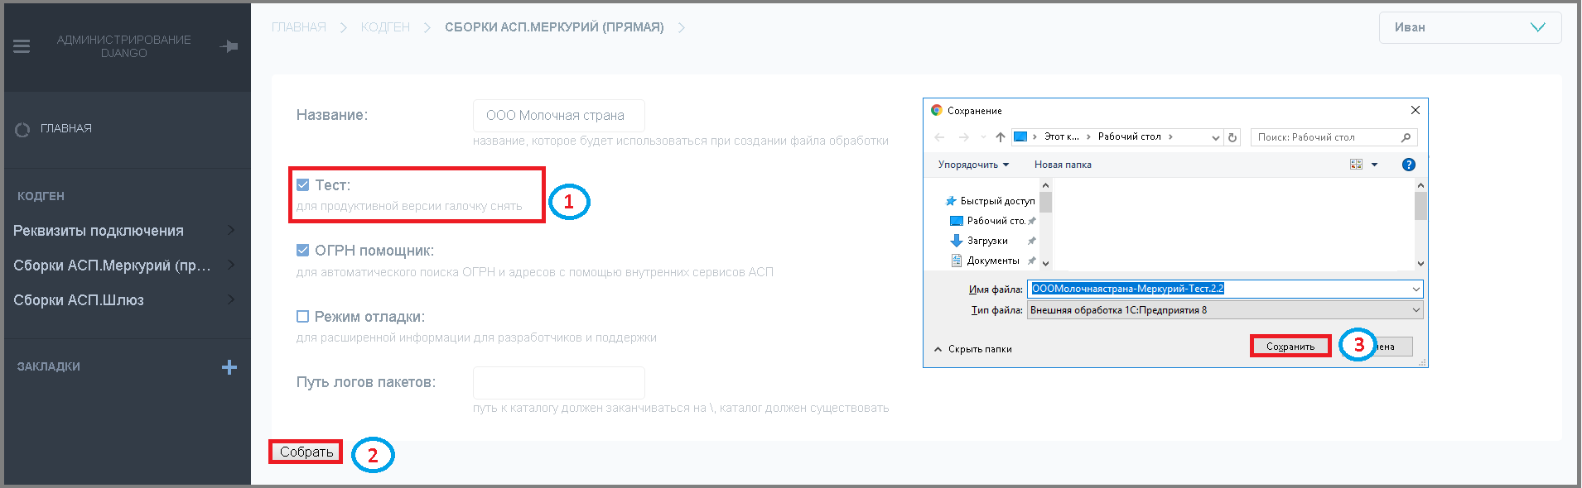Click the Собрать button
Image resolution: width=1582 pixels, height=488 pixels.
point(306,452)
